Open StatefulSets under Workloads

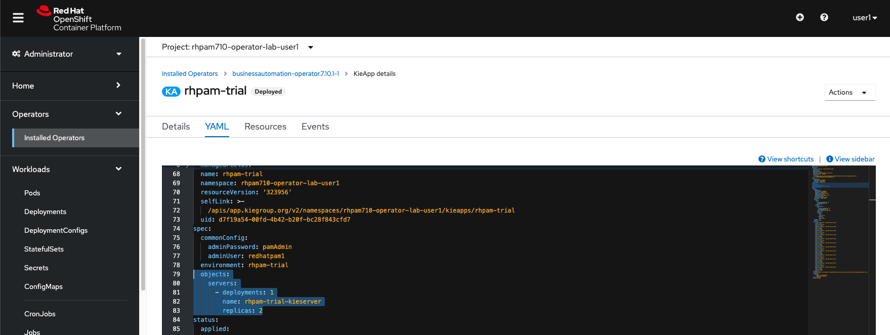coord(44,249)
